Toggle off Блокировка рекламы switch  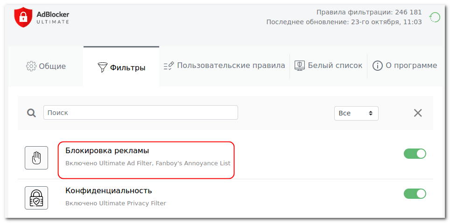point(415,154)
